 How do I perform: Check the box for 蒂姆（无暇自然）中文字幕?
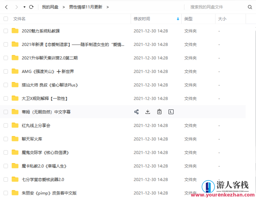pos(6,112)
